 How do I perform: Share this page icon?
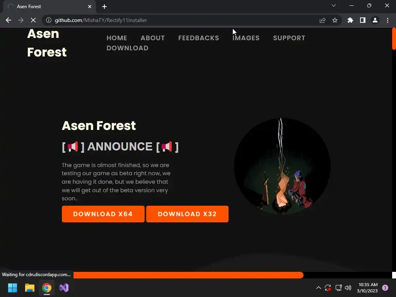323,20
